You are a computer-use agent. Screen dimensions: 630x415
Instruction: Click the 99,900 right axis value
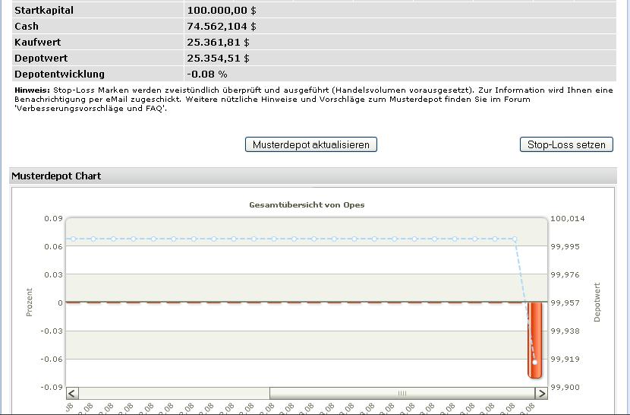[x=565, y=387]
